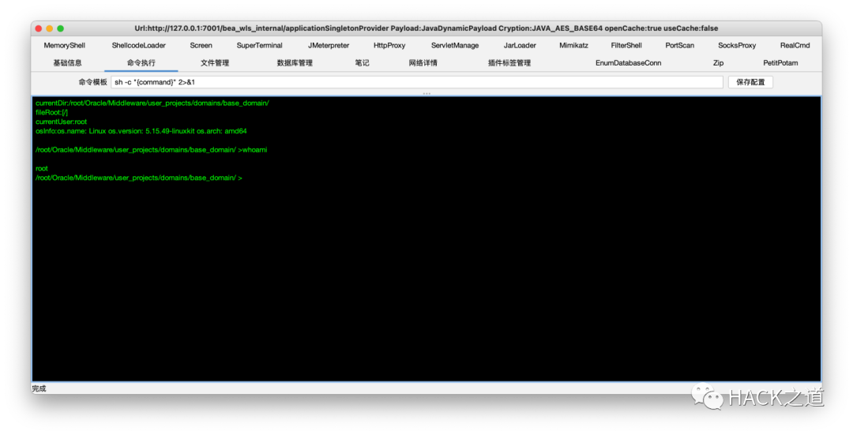
Task: Click the last empty terminal prompt line
Action: [139, 178]
